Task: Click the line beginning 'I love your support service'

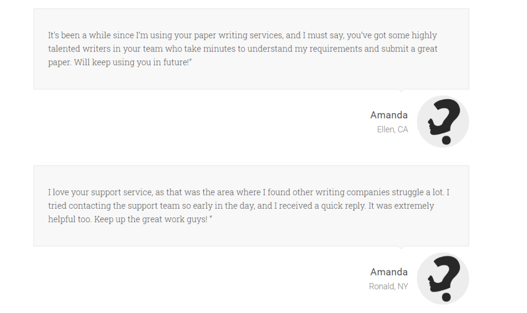Action: (249, 193)
